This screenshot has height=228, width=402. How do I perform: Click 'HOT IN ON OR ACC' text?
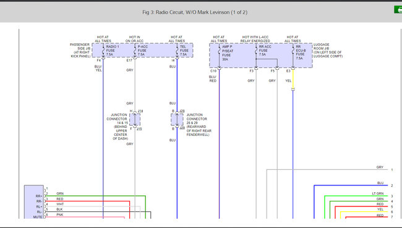134,39
